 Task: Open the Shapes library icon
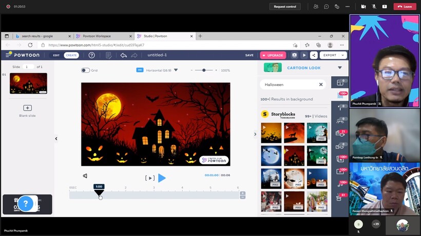(340, 146)
